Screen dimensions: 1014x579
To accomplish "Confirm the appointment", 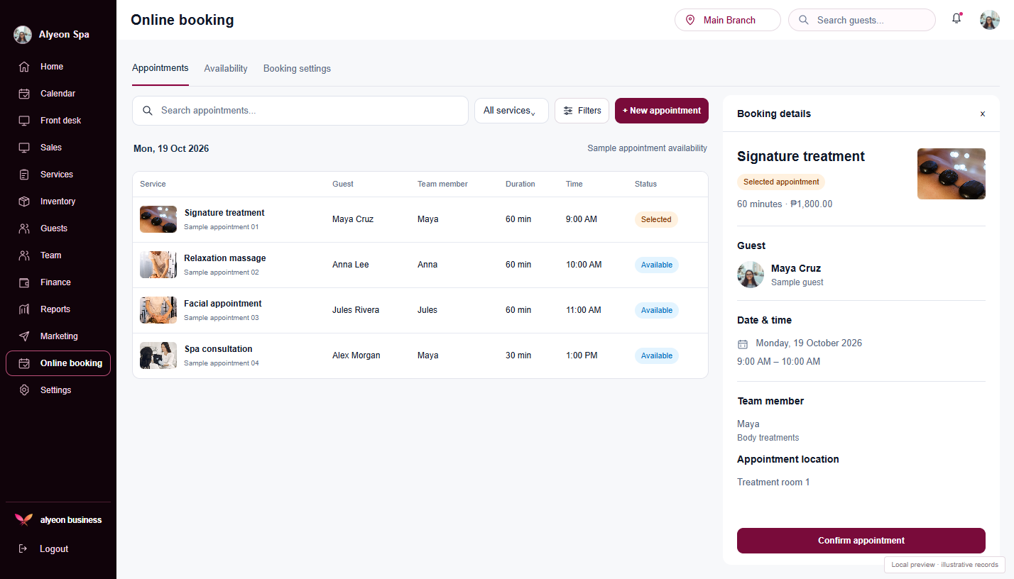I will (x=861, y=541).
